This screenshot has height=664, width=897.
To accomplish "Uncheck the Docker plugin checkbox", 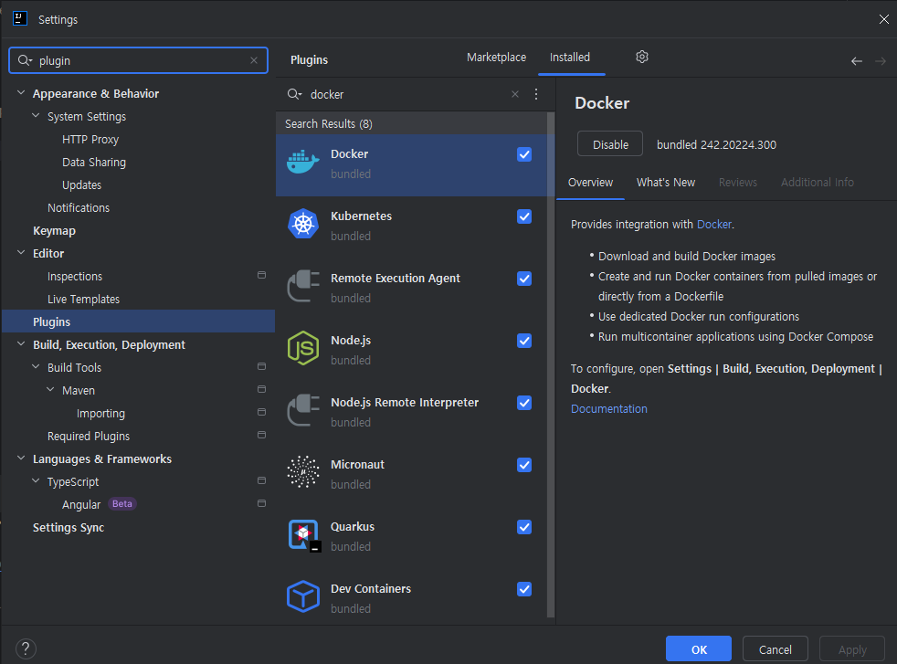I will point(524,154).
